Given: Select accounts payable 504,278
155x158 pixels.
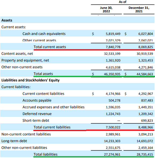Looking at the screenshot, I should tap(114, 100).
